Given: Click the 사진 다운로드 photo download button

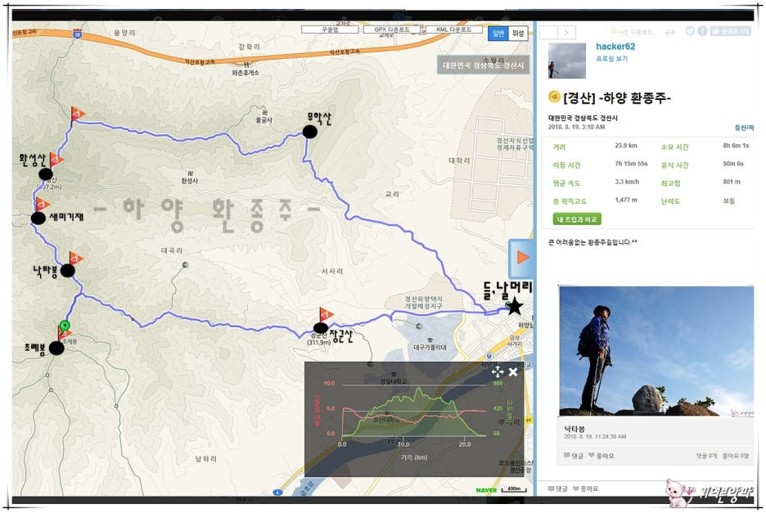Looking at the screenshot, I should pyautogui.click(x=631, y=32).
